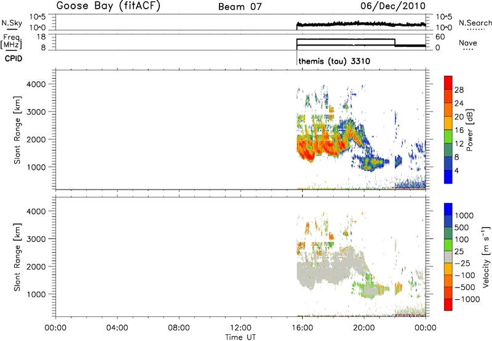The image size is (492, 341).
Task: Click the -1000 velocity colorbar tick label
Action: (x=467, y=299)
